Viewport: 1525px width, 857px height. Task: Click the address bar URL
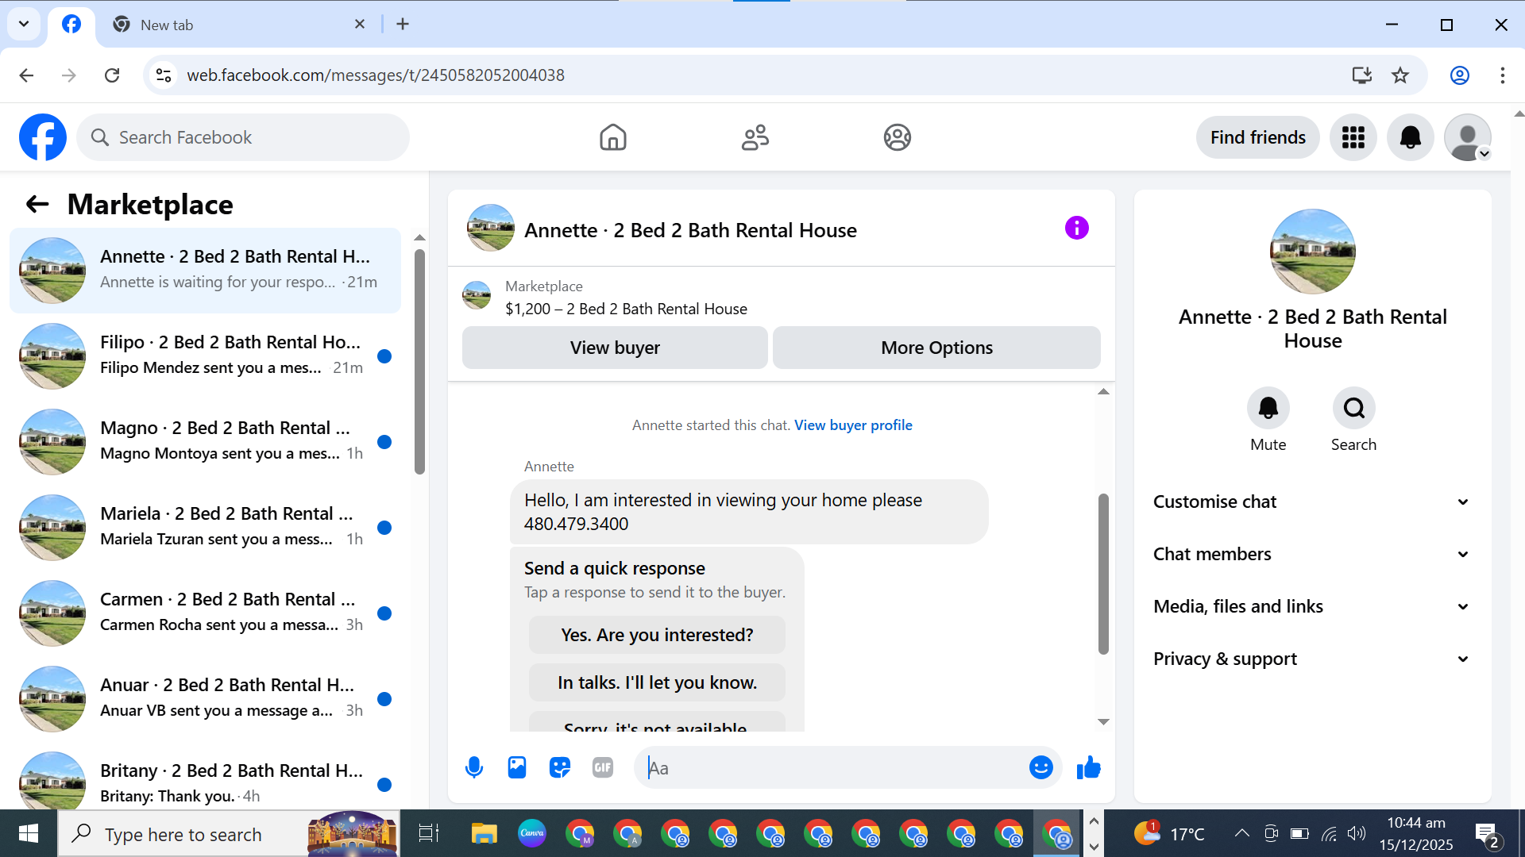pos(376,75)
